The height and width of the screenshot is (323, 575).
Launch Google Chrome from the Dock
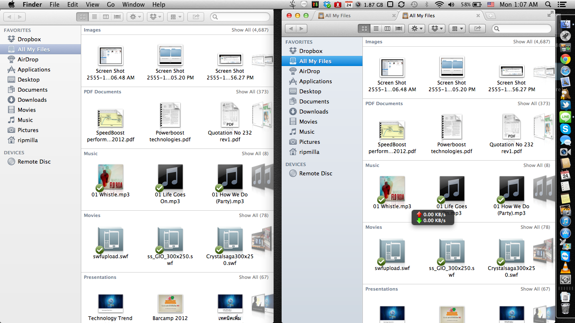565,59
